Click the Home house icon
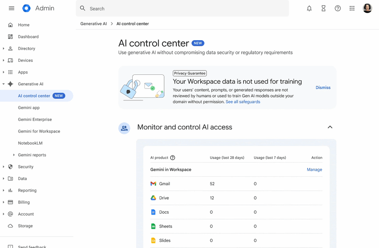The image size is (379, 248). click(10, 25)
